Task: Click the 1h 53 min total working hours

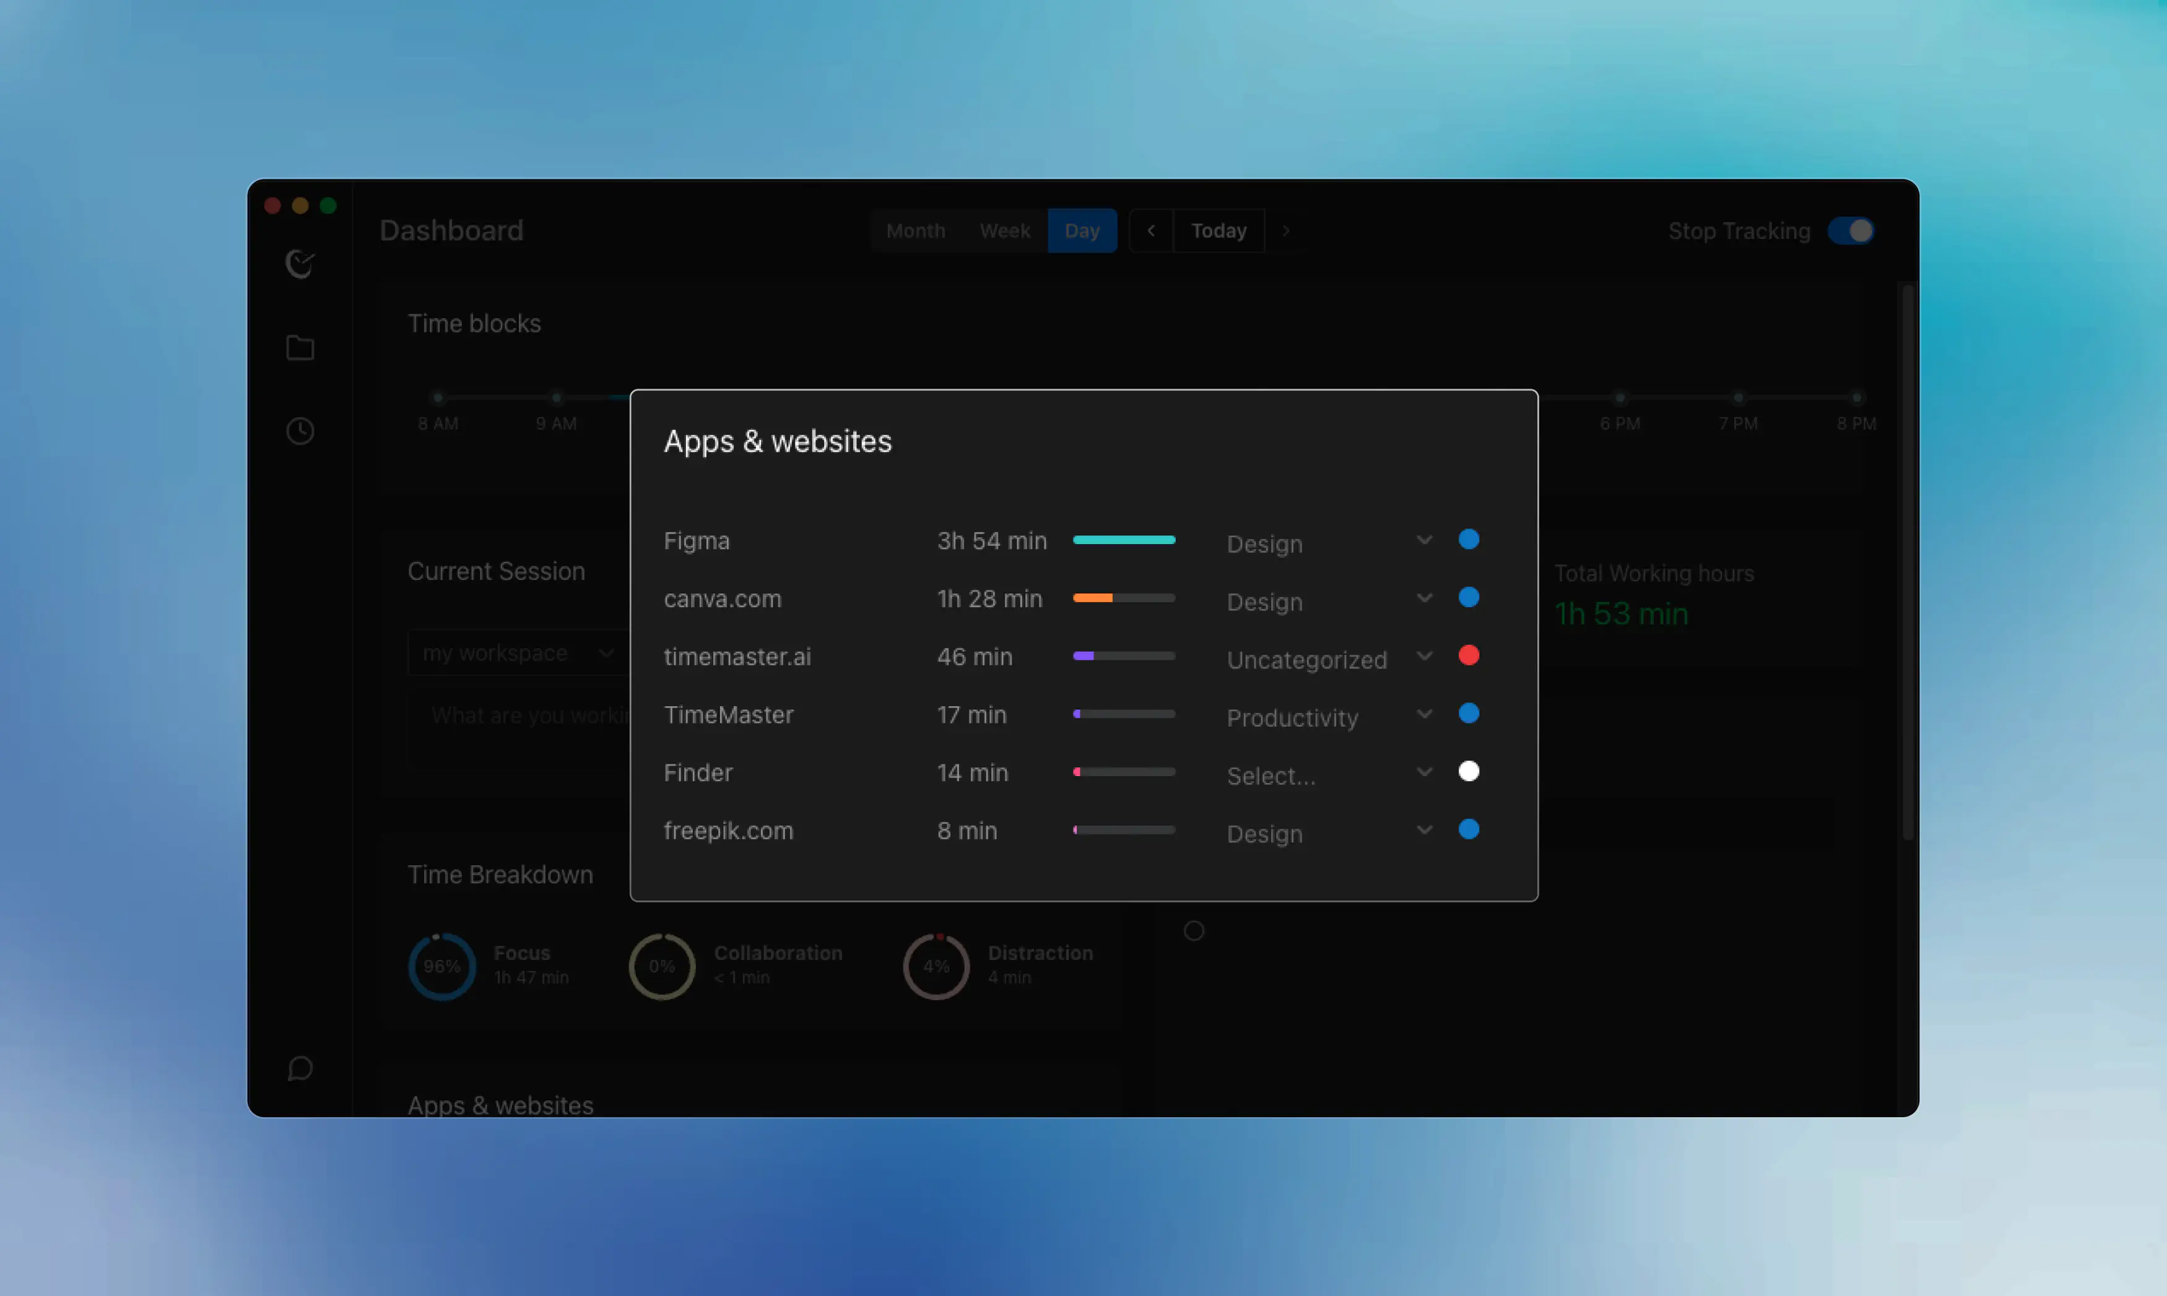Action: [1621, 613]
